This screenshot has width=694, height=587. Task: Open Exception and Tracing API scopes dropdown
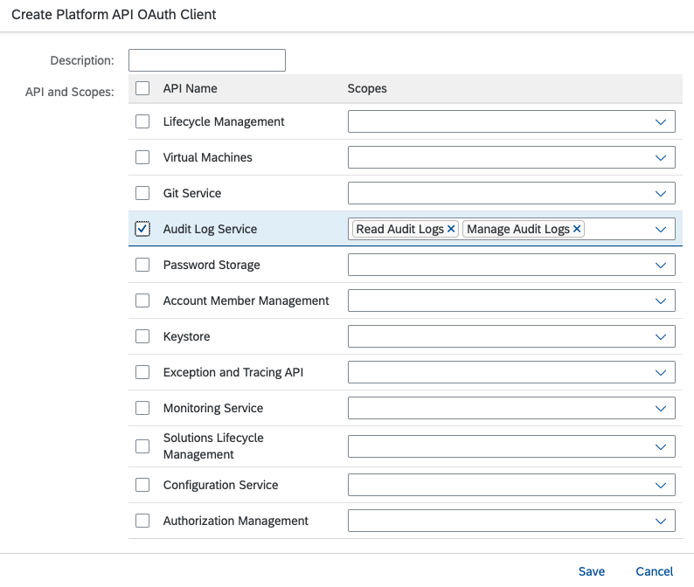pyautogui.click(x=662, y=372)
